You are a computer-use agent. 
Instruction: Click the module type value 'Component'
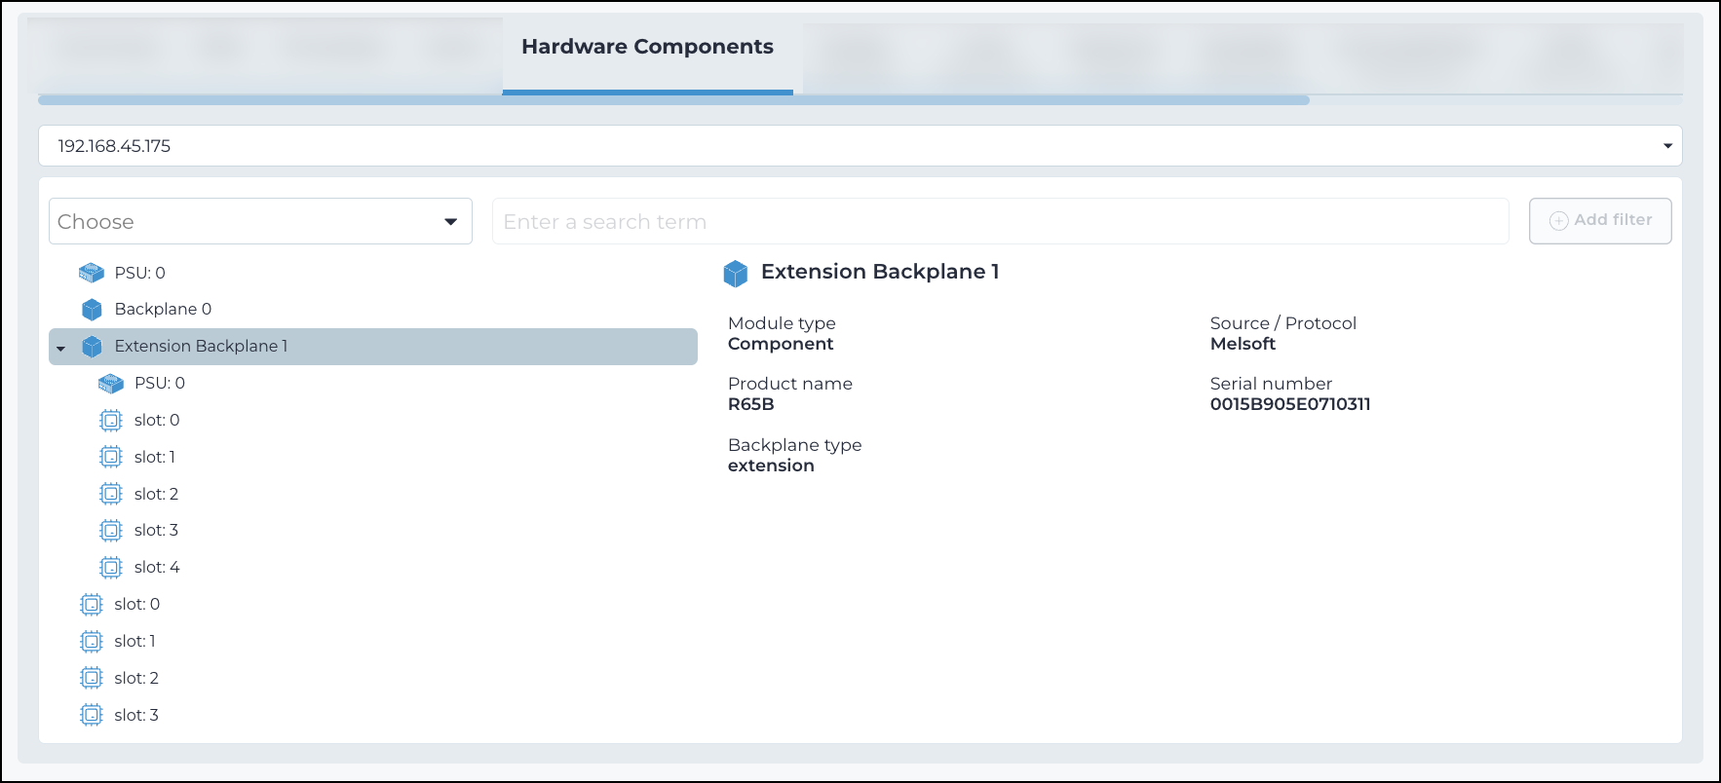[781, 344]
